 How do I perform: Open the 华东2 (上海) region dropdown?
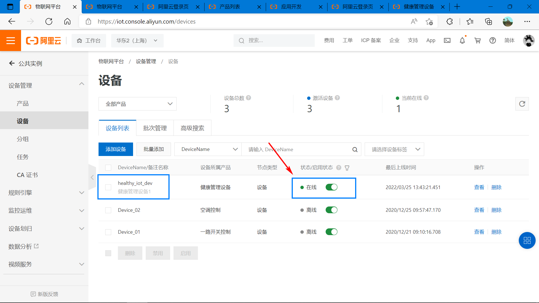coord(137,41)
